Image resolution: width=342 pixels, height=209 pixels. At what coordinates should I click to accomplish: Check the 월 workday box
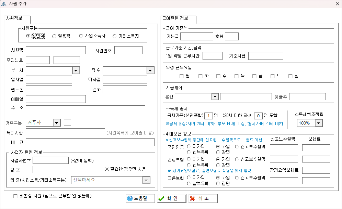[181, 76]
